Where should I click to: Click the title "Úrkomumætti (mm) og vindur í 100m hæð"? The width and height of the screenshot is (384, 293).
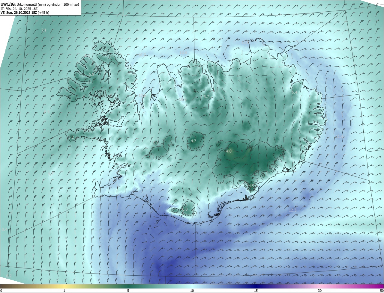[x=48, y=4]
